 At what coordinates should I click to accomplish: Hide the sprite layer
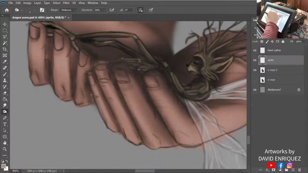point(255,60)
